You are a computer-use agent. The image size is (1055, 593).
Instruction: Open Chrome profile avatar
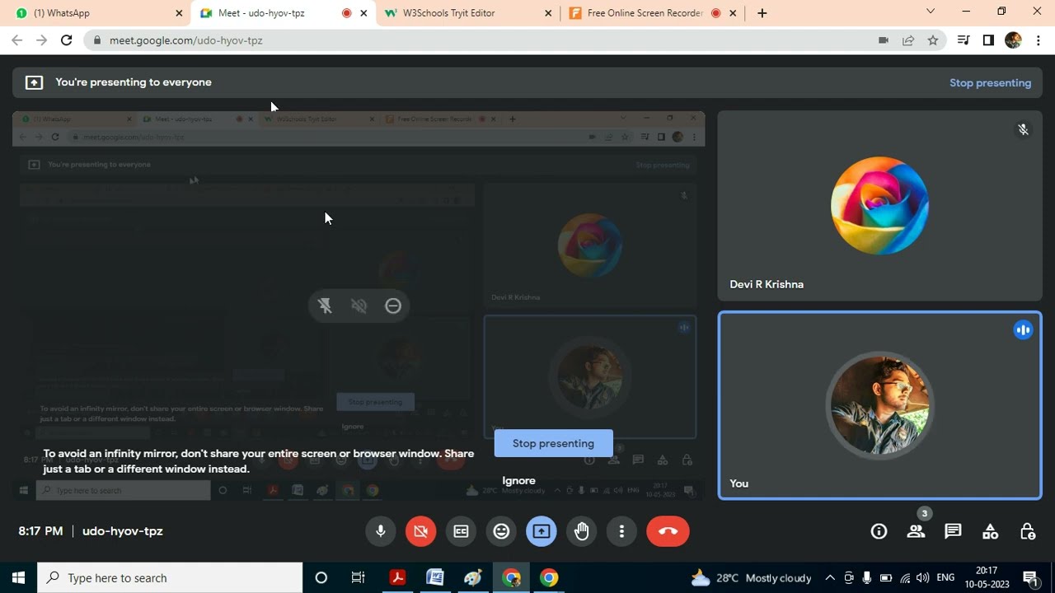tap(1013, 40)
